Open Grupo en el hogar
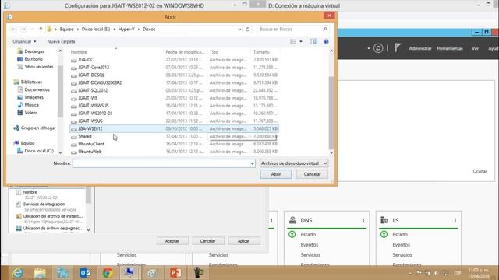 click(x=34, y=128)
